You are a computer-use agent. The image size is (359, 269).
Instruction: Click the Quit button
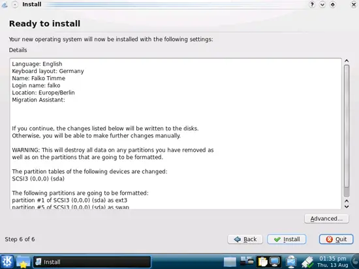336,239
